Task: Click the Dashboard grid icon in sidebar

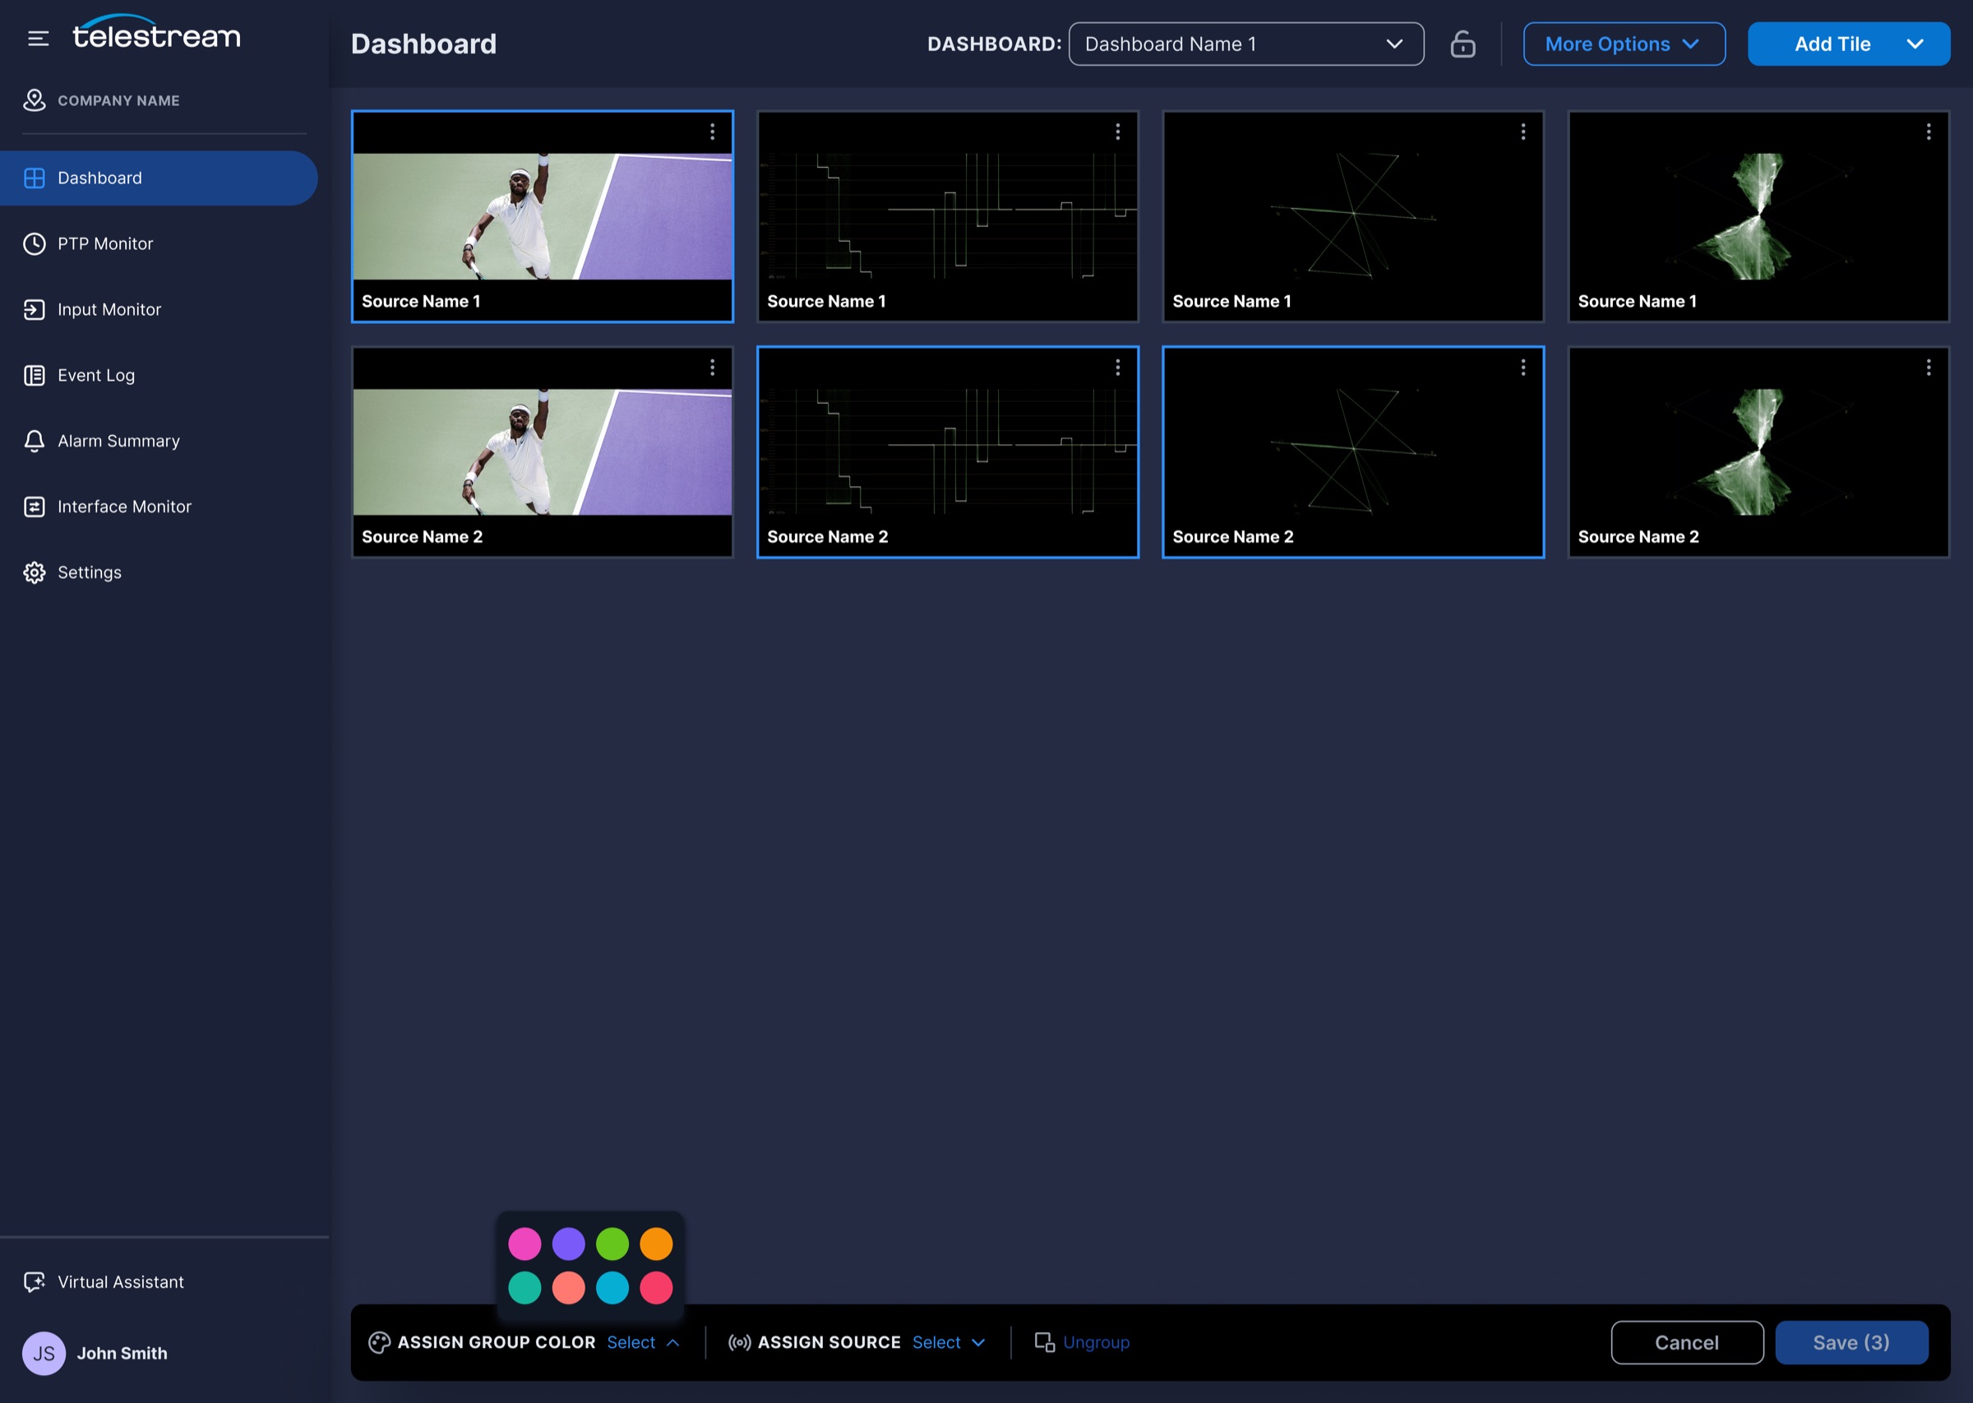Action: click(x=34, y=178)
